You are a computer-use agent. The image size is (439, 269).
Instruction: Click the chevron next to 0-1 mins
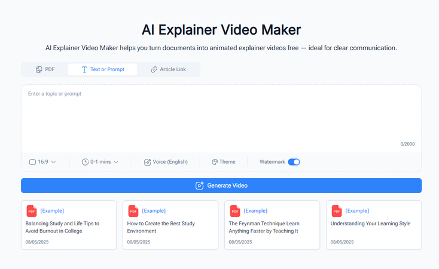pos(116,162)
